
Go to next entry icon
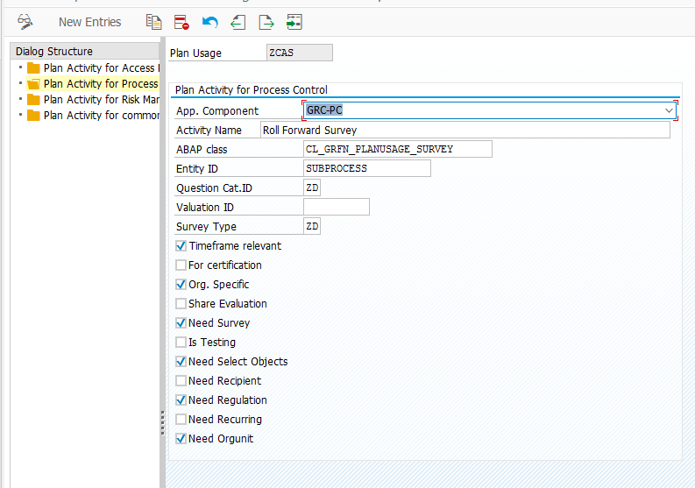pyautogui.click(x=266, y=22)
